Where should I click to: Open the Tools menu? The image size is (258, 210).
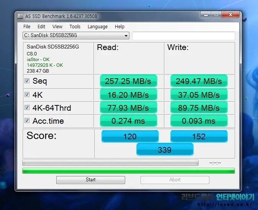click(x=75, y=27)
